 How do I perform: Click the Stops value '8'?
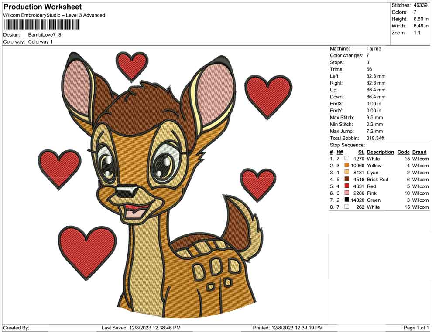(x=368, y=62)
